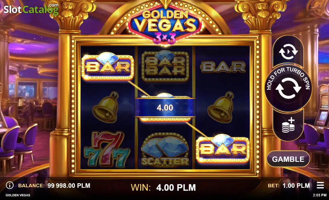Click the SlotCatalog.com logo

(31, 9)
